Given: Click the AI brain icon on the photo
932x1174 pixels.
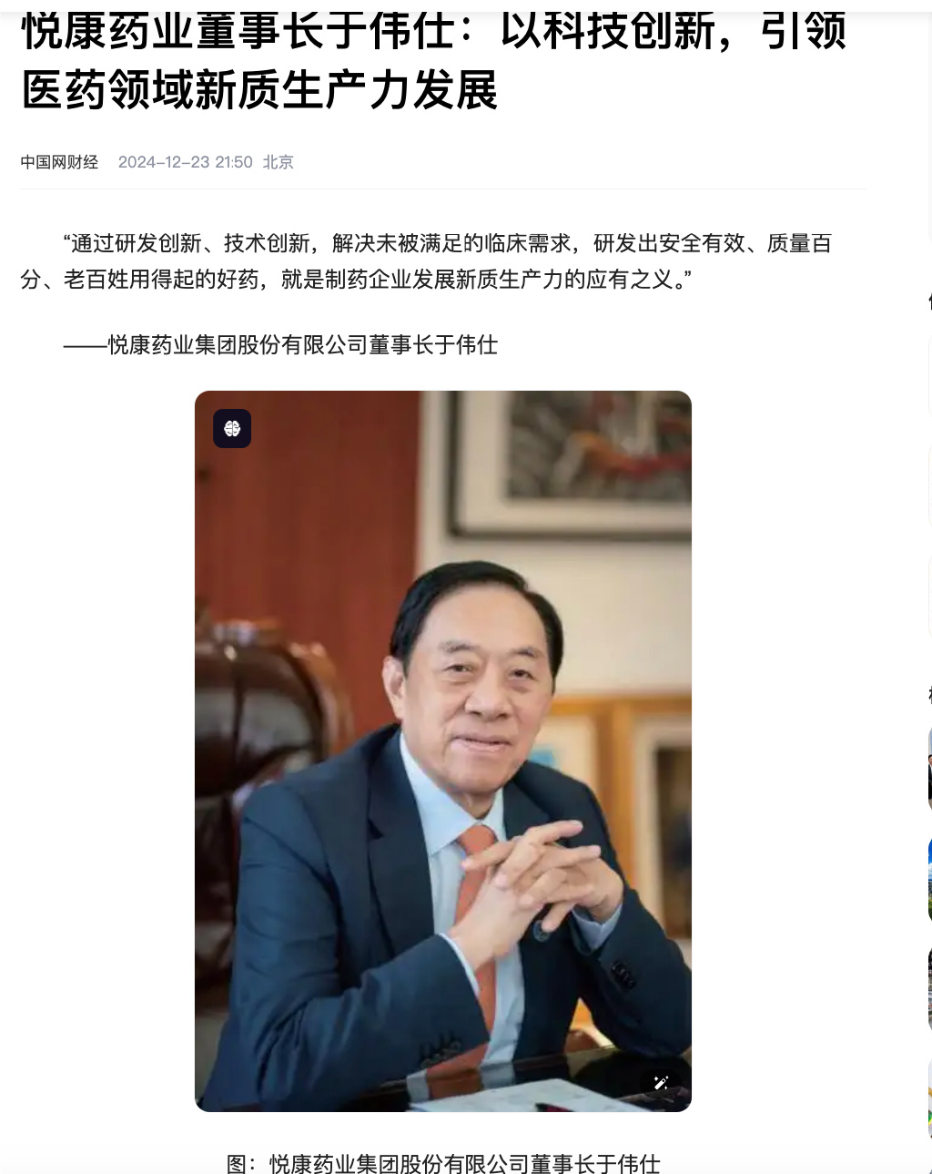Looking at the screenshot, I should pyautogui.click(x=232, y=429).
